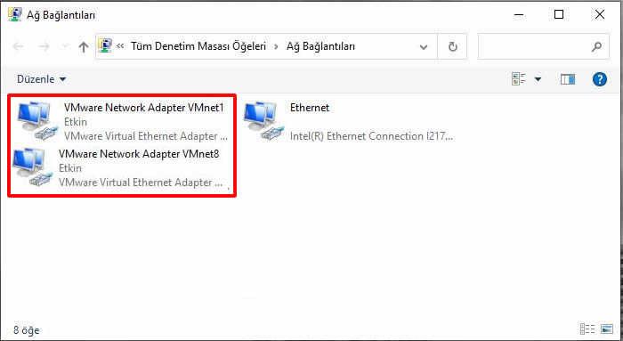Open the view options dropdown arrow
This screenshot has width=623, height=341.
point(538,79)
